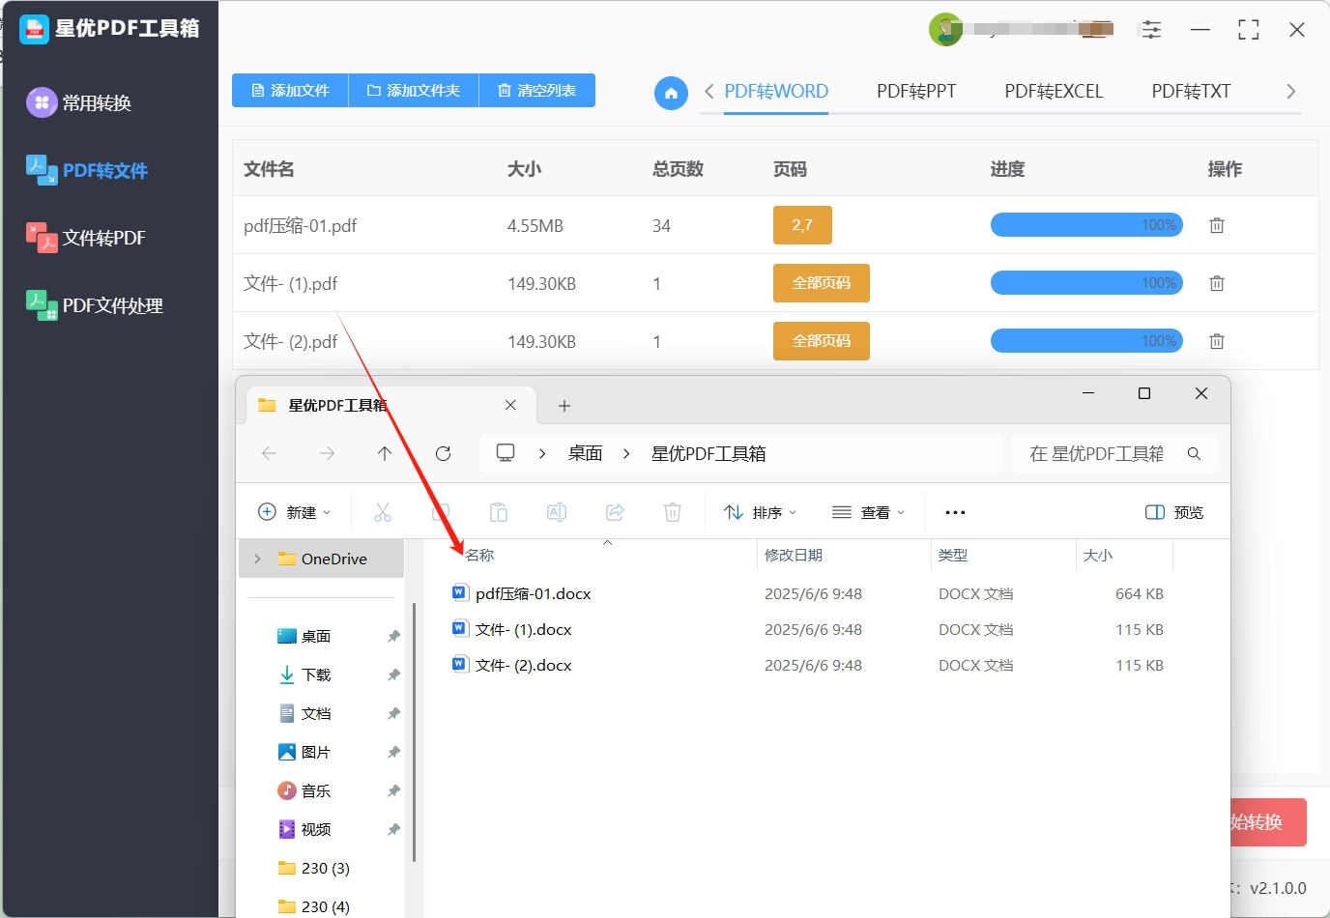Click the home icon in PDF toolbox
The image size is (1330, 918).
tap(671, 94)
